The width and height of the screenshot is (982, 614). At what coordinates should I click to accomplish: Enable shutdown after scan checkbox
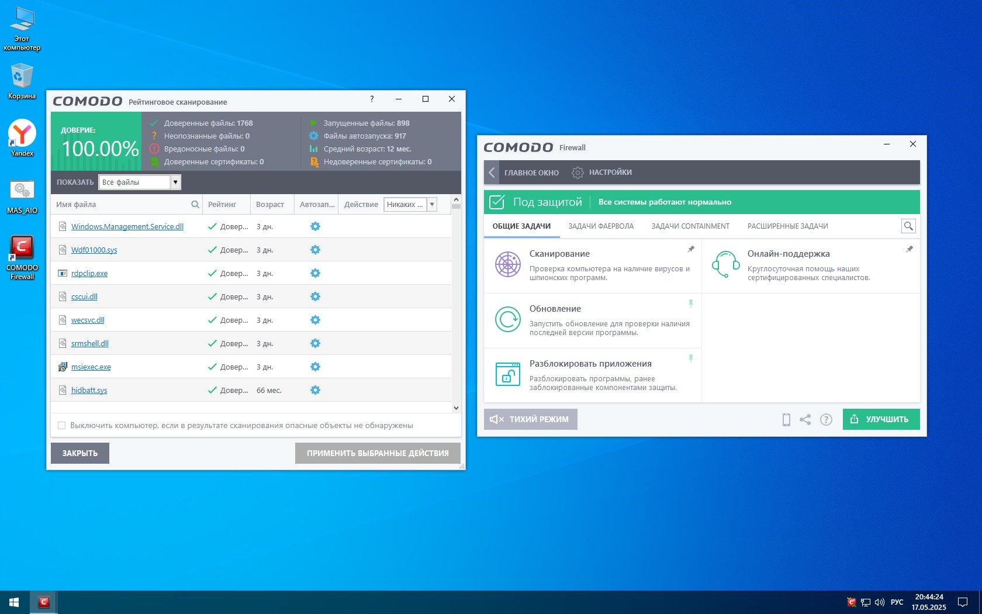[62, 425]
